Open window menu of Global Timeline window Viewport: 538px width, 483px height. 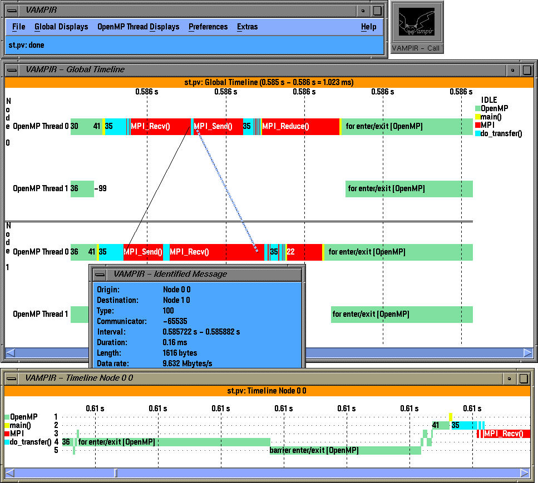(x=12, y=70)
